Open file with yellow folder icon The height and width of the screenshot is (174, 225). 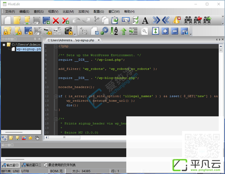pyautogui.click(x=17, y=20)
